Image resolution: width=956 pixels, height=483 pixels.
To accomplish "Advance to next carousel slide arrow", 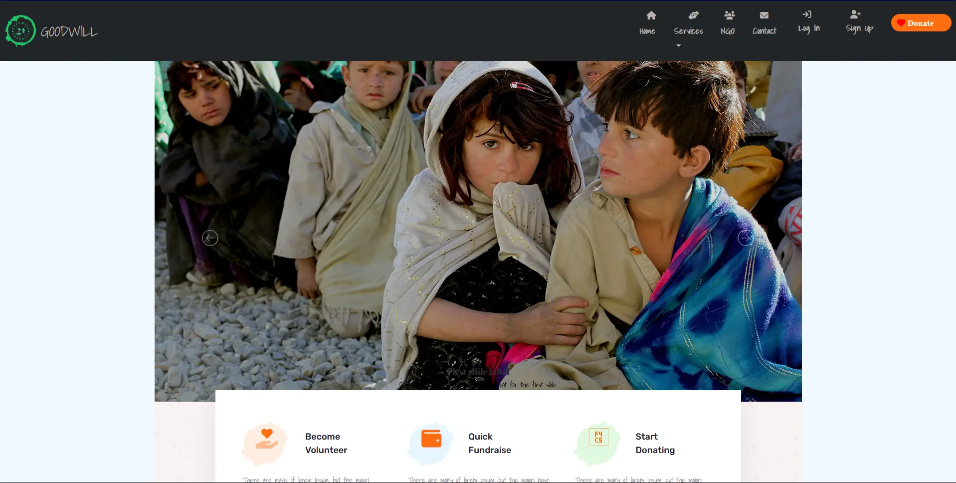I will 745,238.
